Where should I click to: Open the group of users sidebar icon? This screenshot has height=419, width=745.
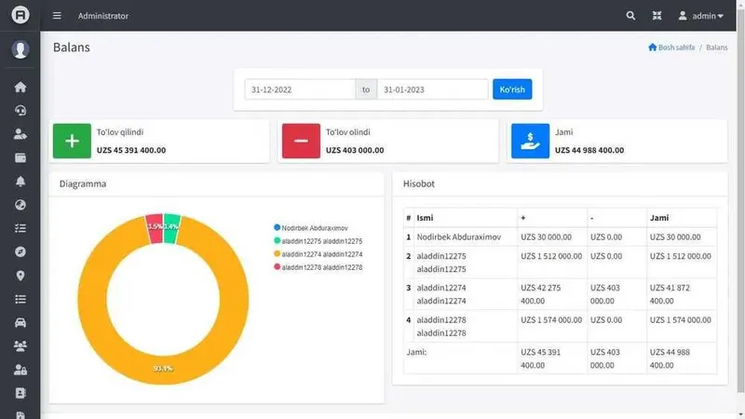pos(20,345)
